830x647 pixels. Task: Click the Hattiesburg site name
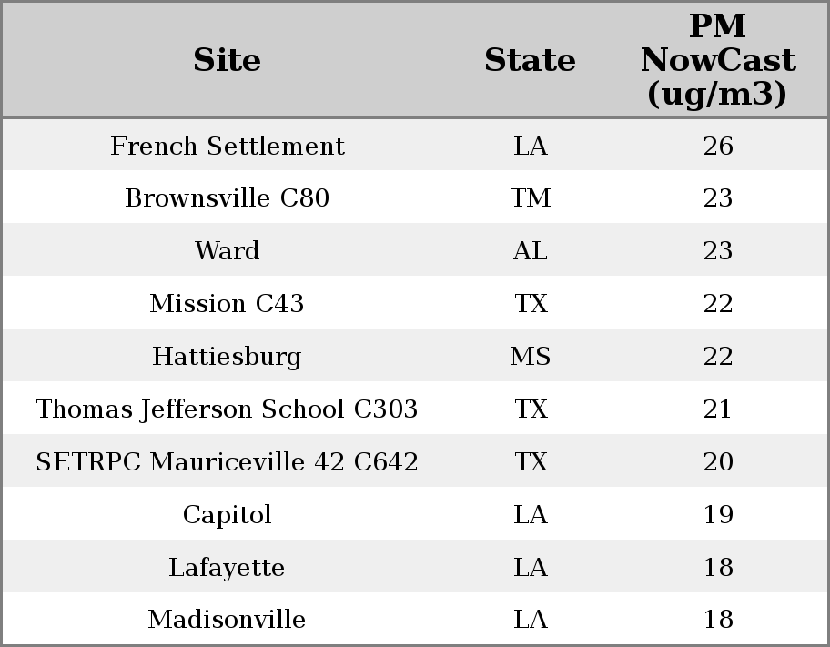point(227,357)
